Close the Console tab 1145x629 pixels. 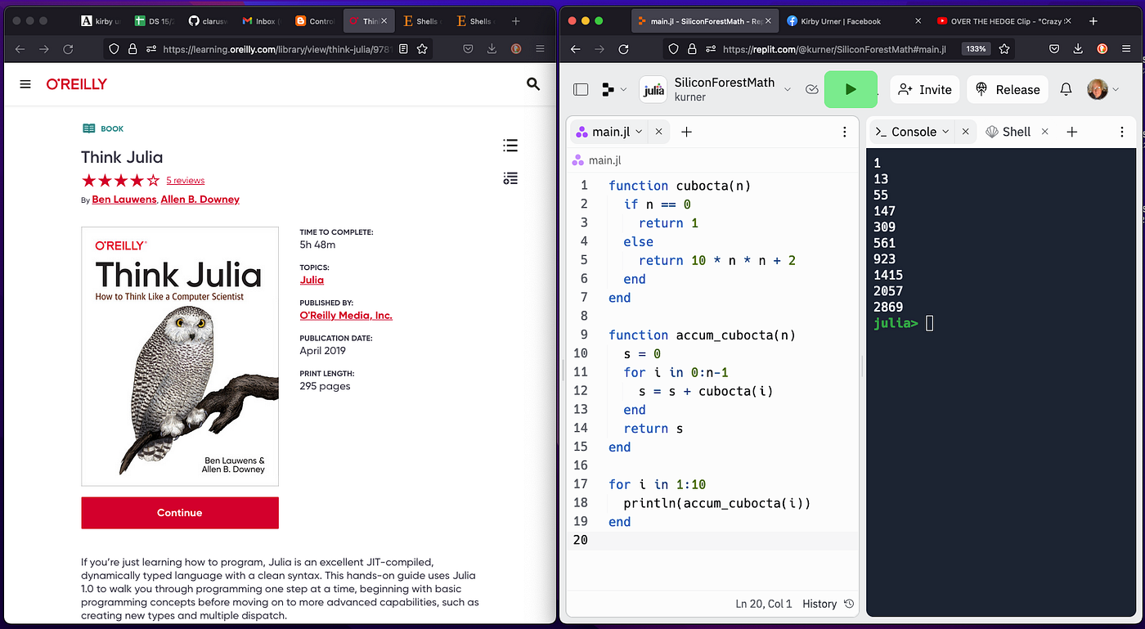click(965, 132)
